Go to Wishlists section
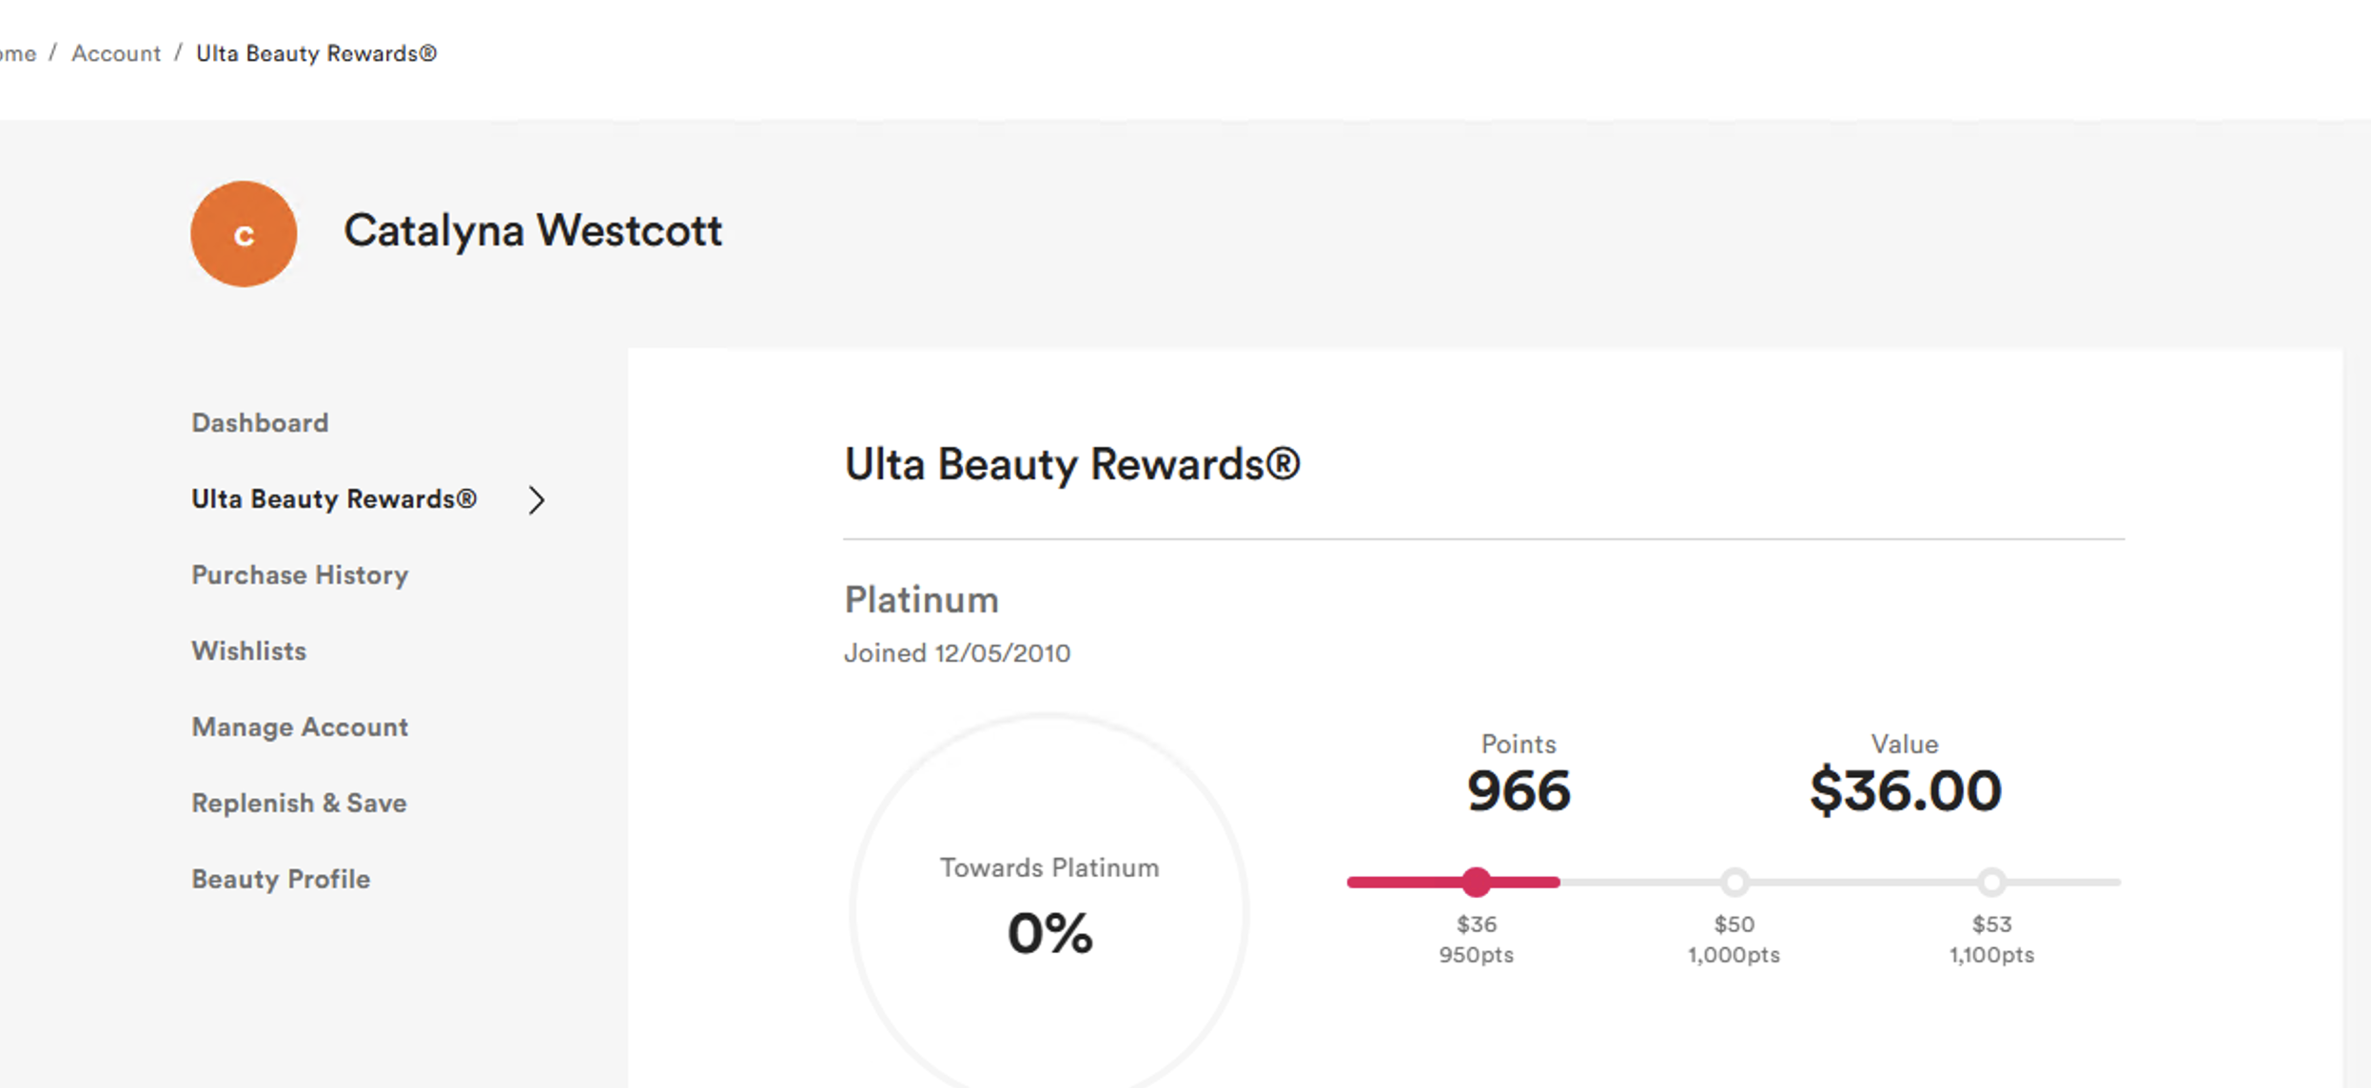 [x=248, y=651]
